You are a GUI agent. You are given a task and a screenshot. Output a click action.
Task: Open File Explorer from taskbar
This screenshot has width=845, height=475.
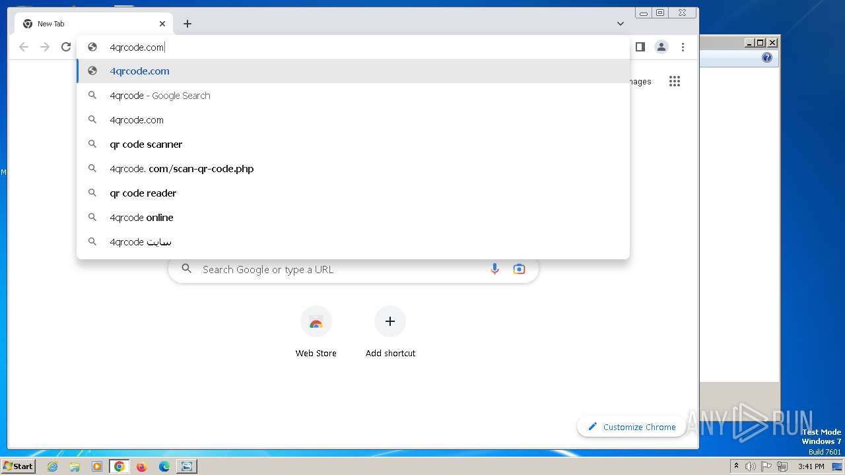[75, 466]
